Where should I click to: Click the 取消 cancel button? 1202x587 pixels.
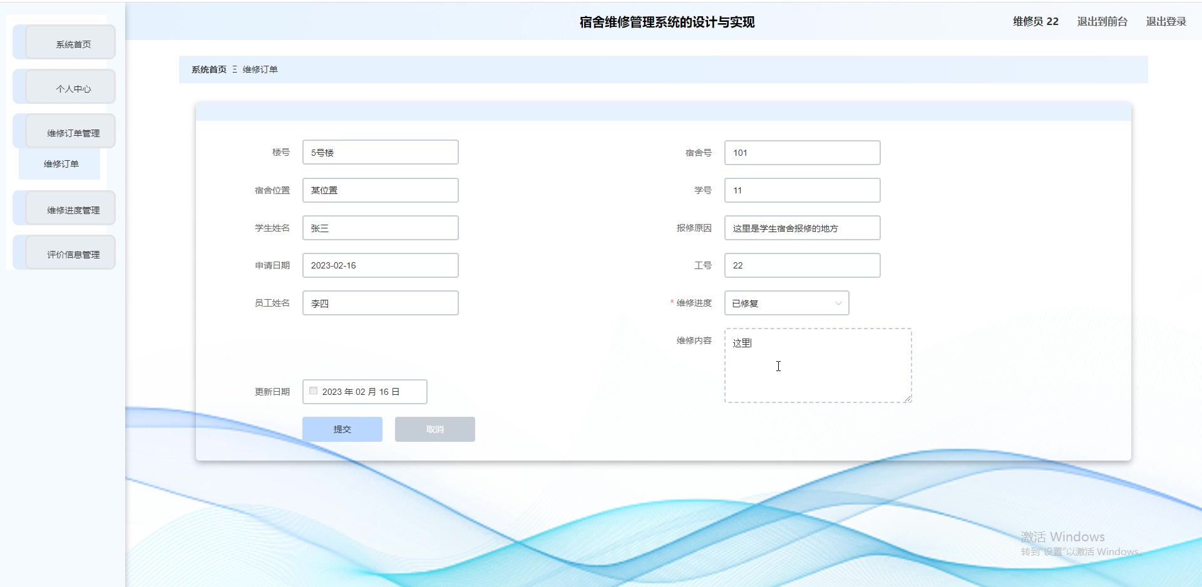[434, 429]
